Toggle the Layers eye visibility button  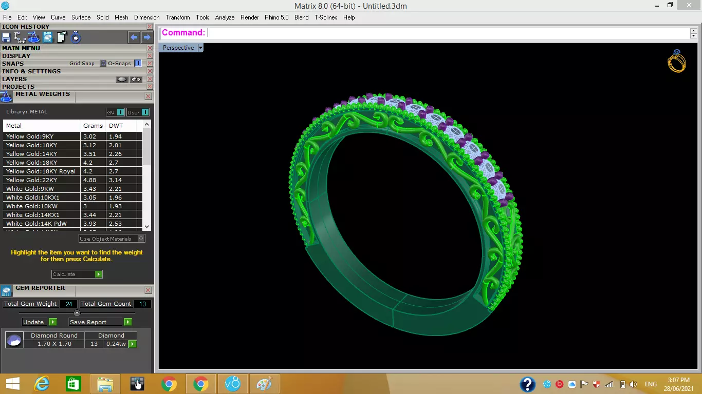click(x=136, y=80)
